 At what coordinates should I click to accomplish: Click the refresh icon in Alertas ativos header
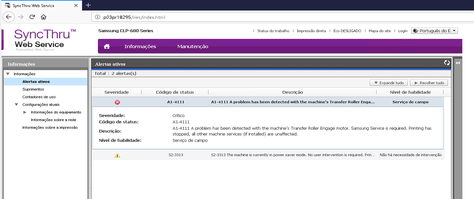447,63
